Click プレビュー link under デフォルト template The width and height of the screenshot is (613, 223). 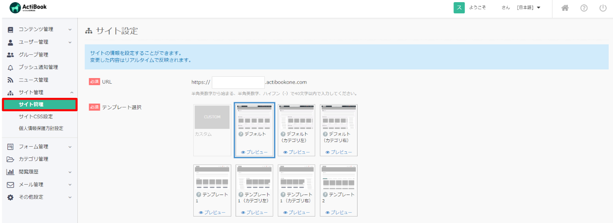pyautogui.click(x=254, y=152)
